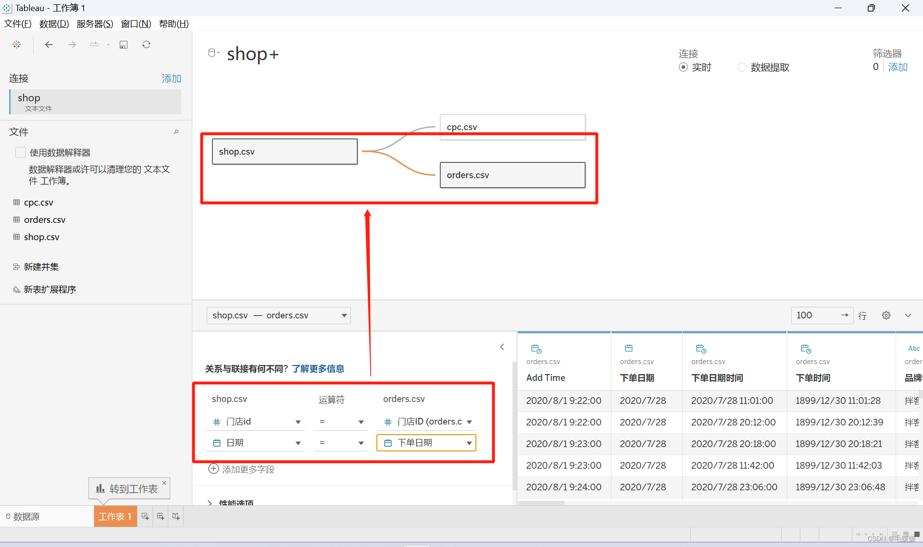Click the new story icon
The width and height of the screenshot is (923, 547).
click(176, 516)
